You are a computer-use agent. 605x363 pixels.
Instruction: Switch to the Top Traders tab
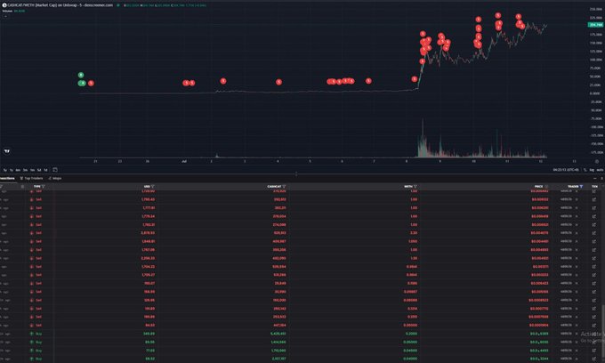(32, 178)
